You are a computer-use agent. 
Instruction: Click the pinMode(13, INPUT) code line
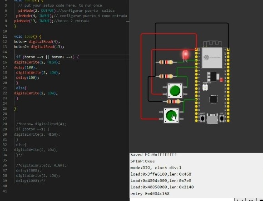click(52, 21)
